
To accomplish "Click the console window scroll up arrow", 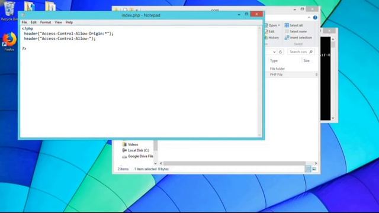I will 333,39.
